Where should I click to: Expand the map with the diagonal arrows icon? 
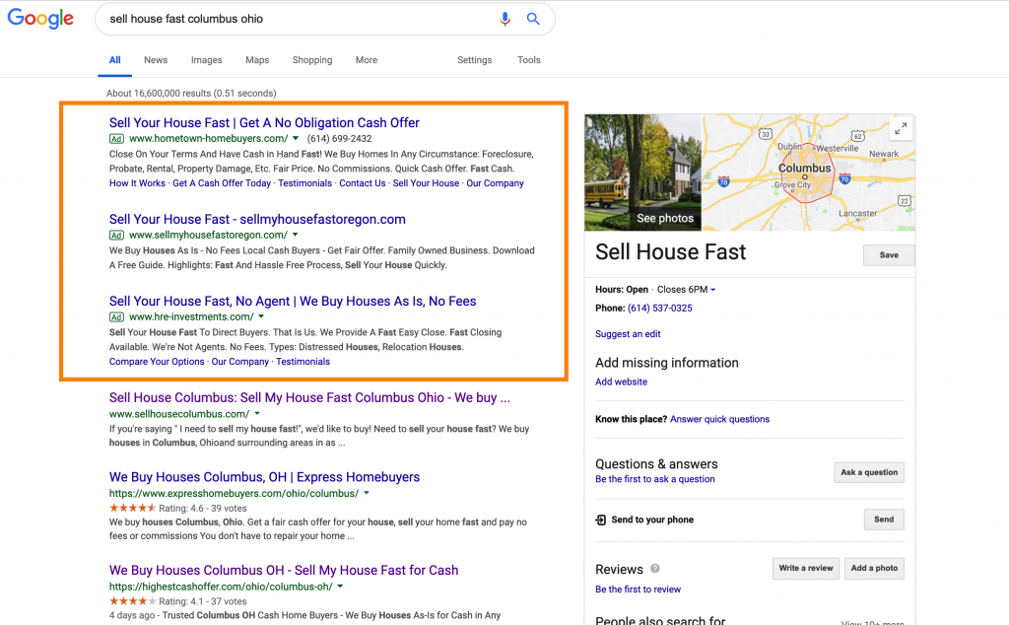click(x=901, y=128)
